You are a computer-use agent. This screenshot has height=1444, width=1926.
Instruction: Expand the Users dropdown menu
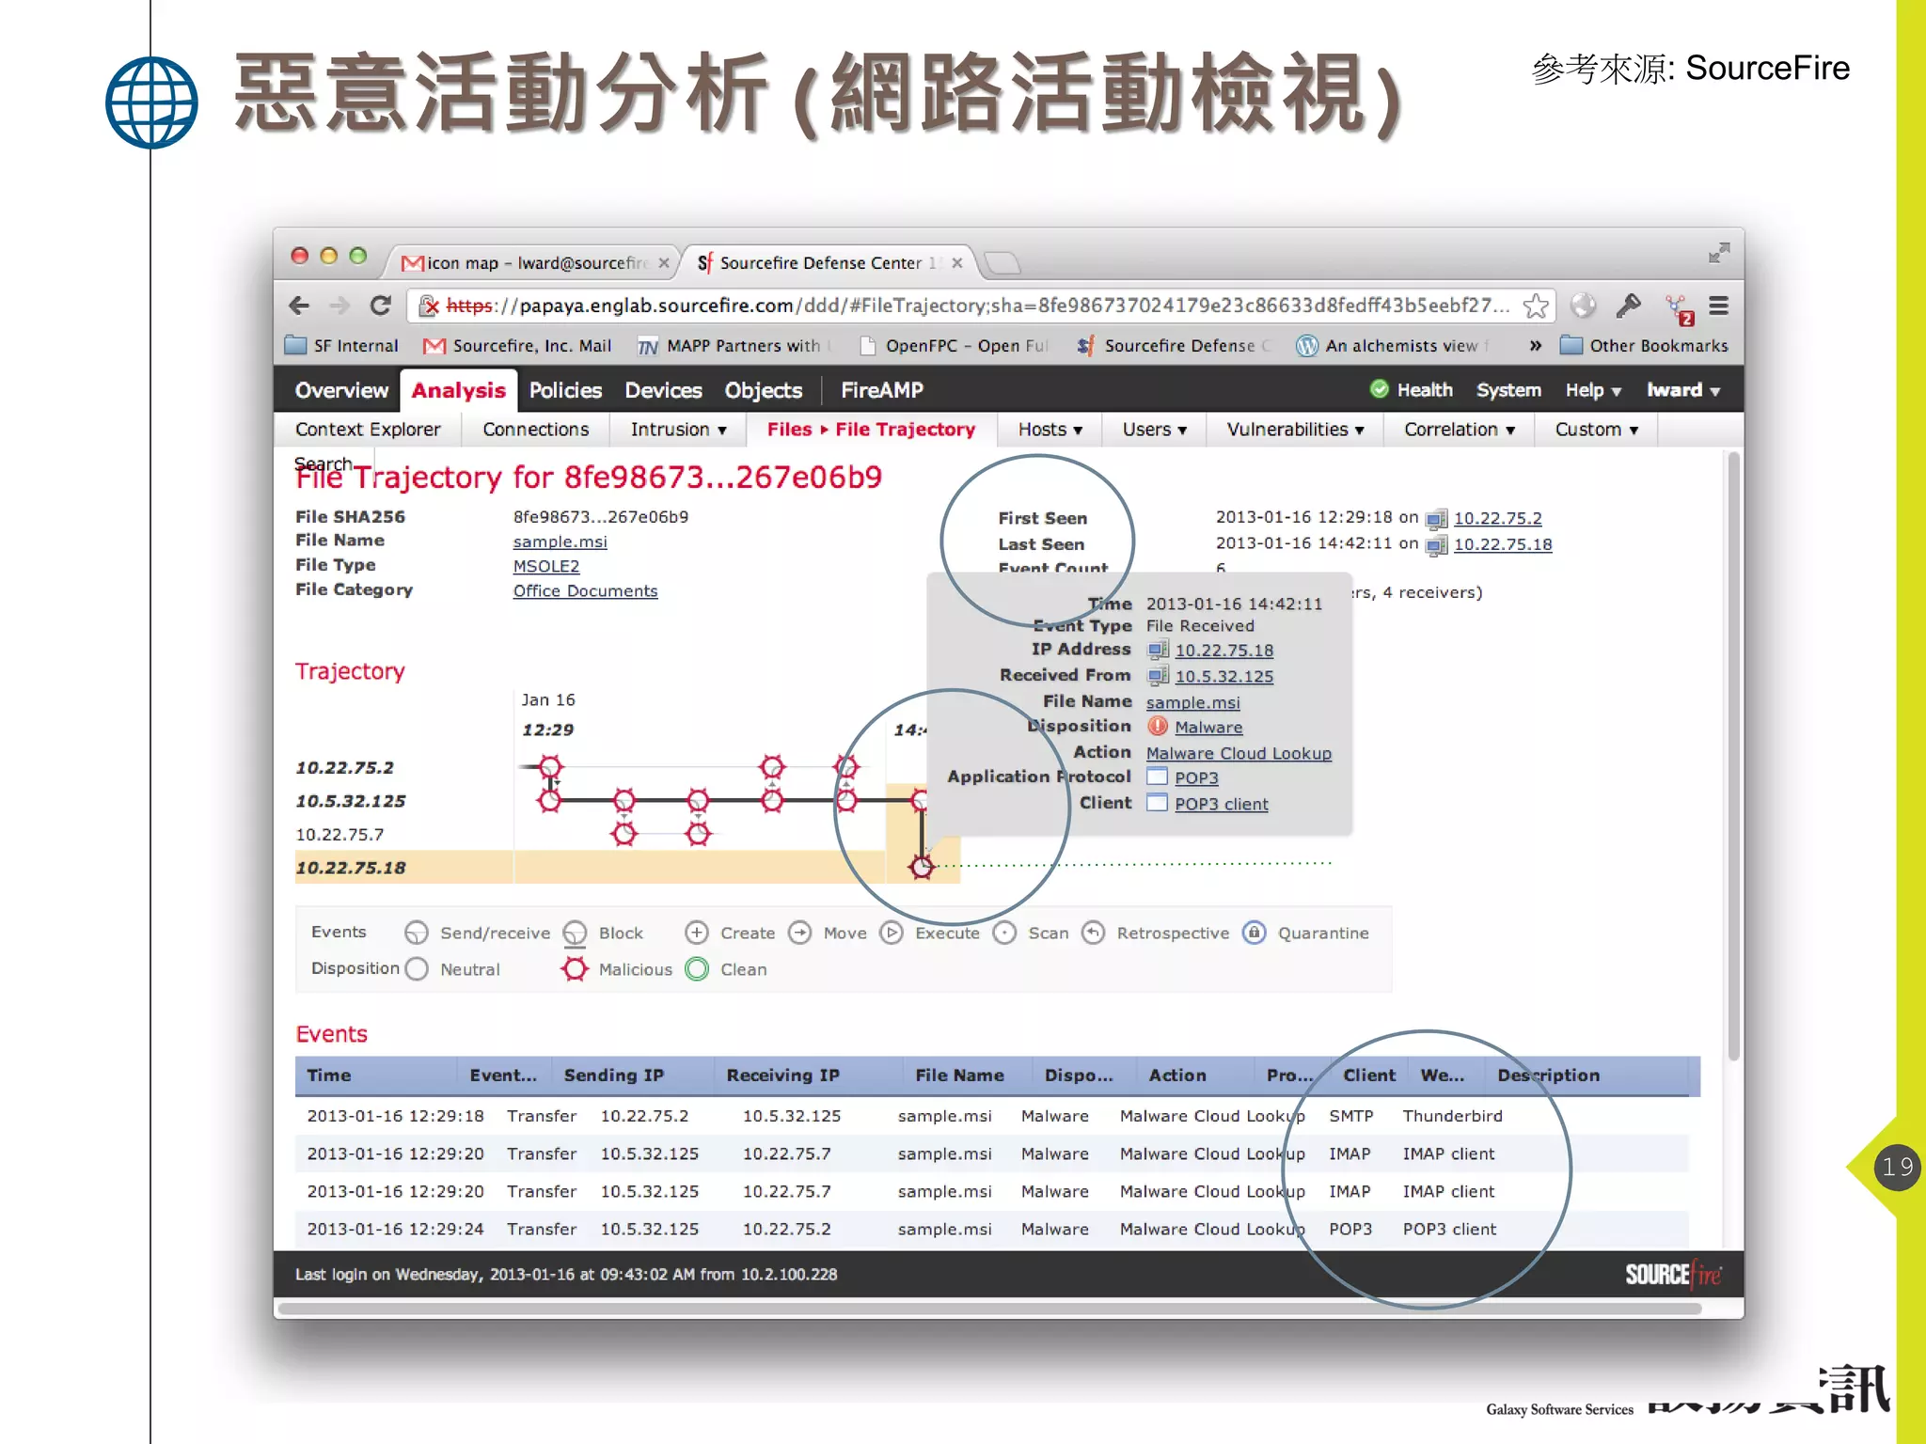1154,430
